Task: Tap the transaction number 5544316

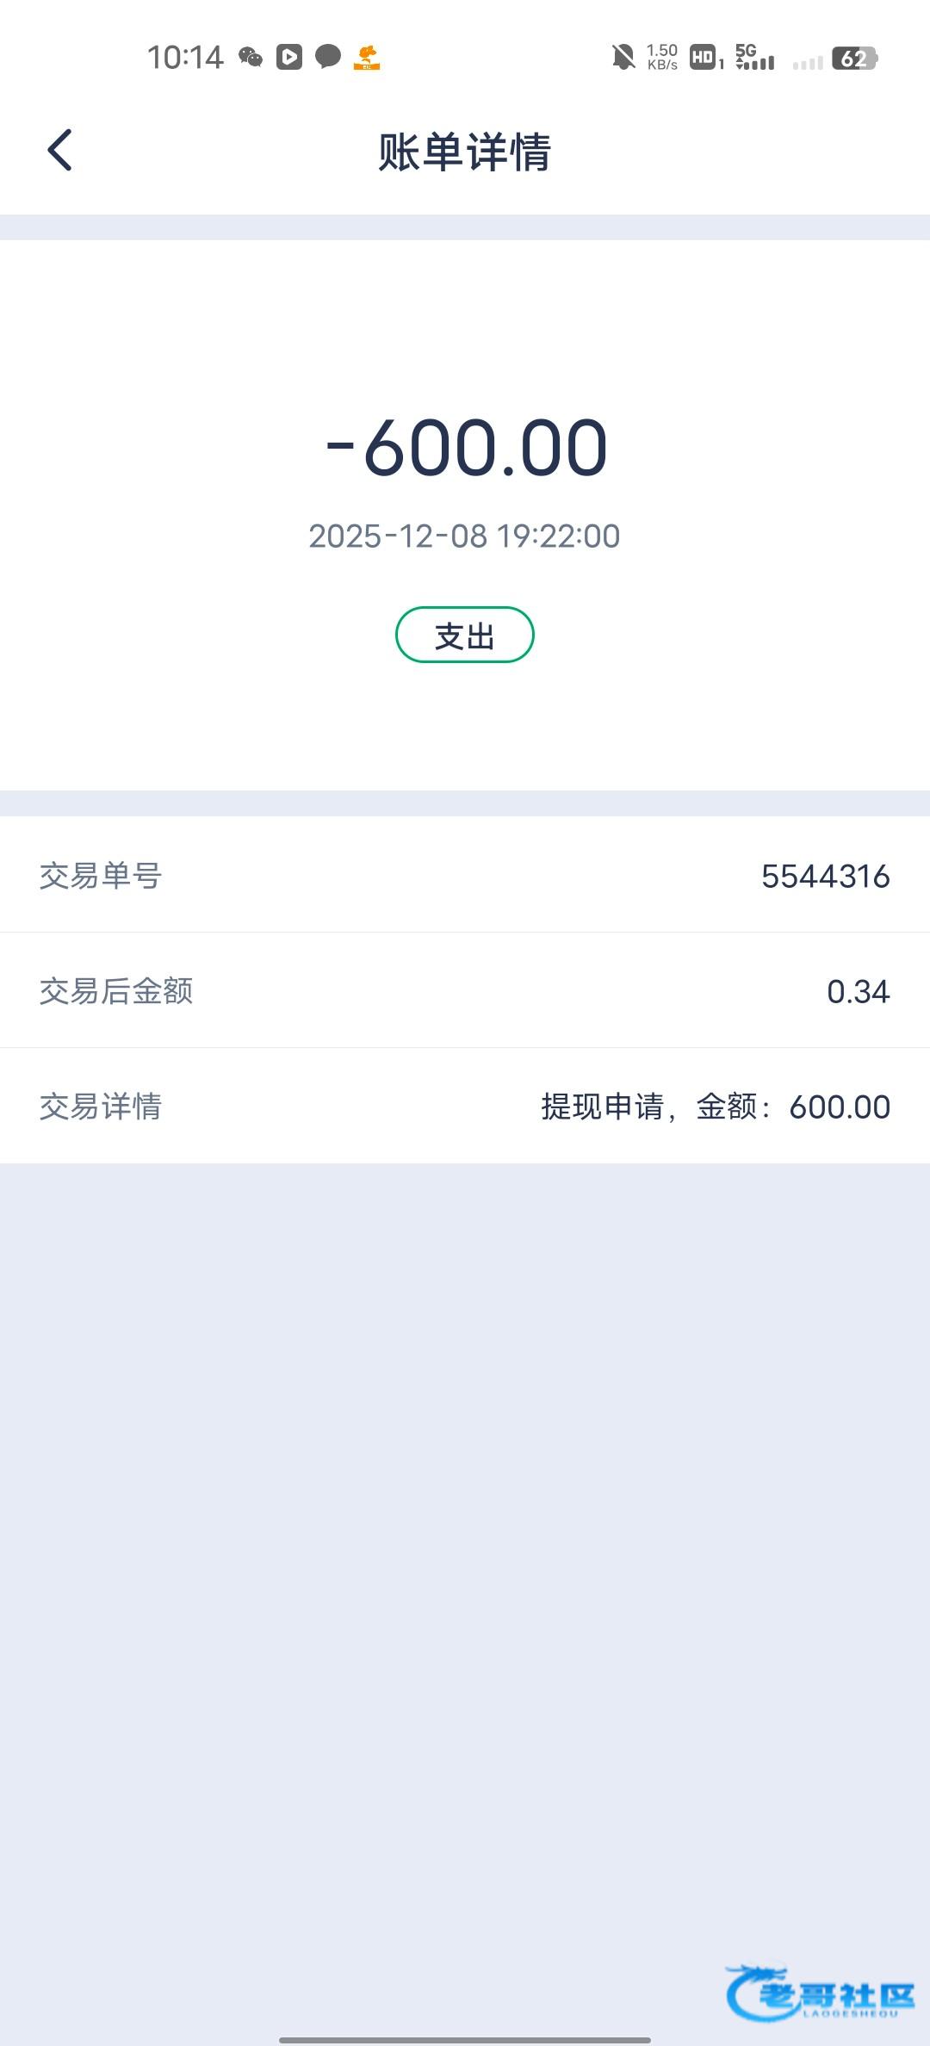Action: [825, 877]
